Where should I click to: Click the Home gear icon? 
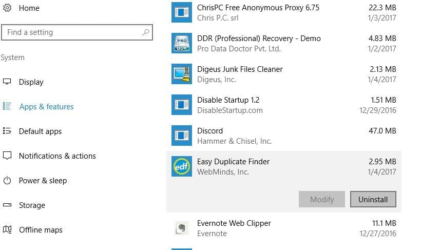(7, 8)
